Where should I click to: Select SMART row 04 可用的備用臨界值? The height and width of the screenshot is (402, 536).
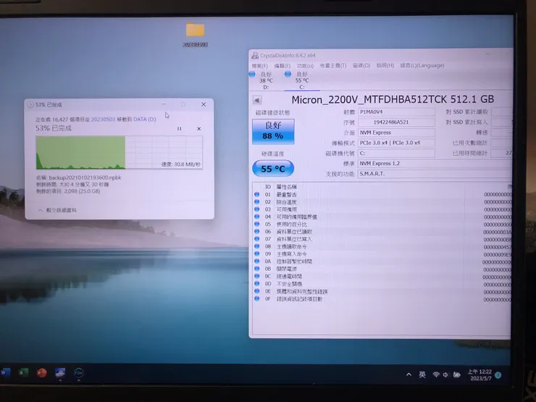(x=382, y=217)
